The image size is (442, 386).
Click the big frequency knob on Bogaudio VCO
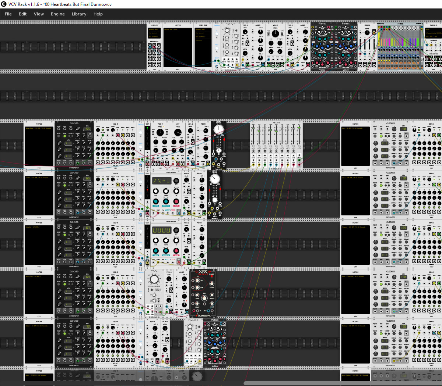pyautogui.click(x=154, y=279)
